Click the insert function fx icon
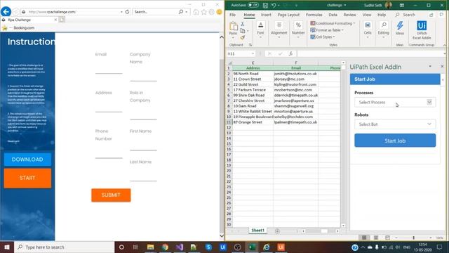Image resolution: width=449 pixels, height=253 pixels. (290, 53)
